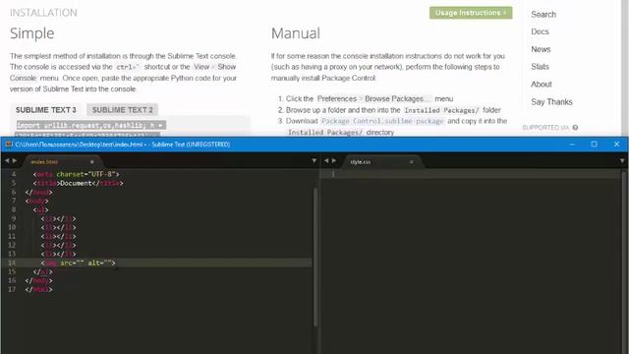Click the left editor vertical scrollbar
Viewport: 629px width, 354px height.
point(315,257)
